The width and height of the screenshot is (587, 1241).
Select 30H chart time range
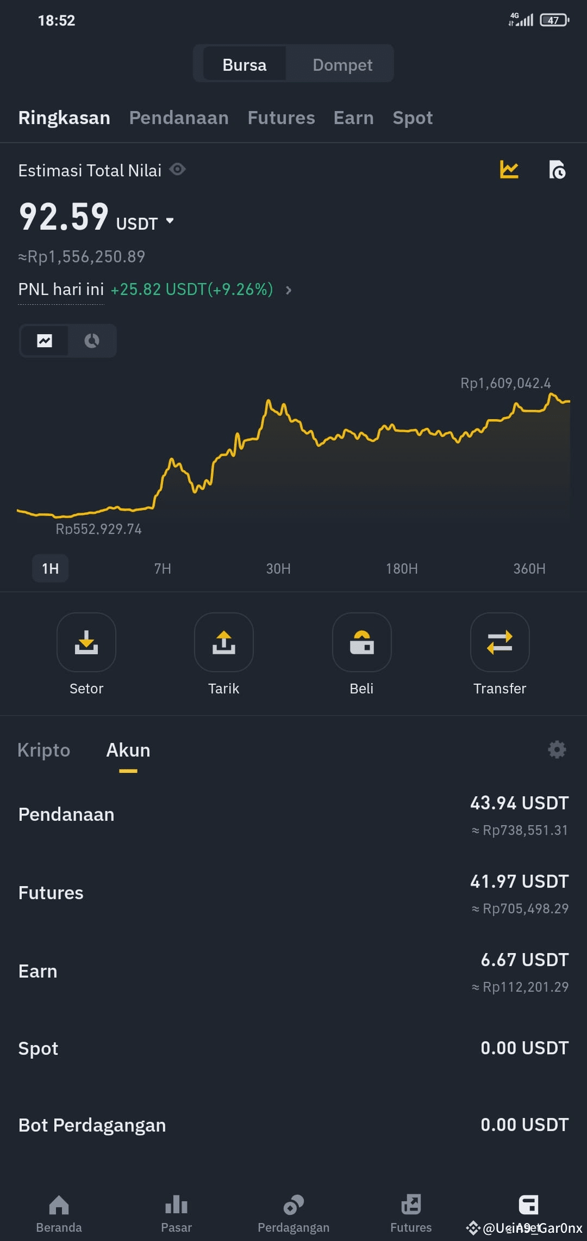[x=278, y=569]
